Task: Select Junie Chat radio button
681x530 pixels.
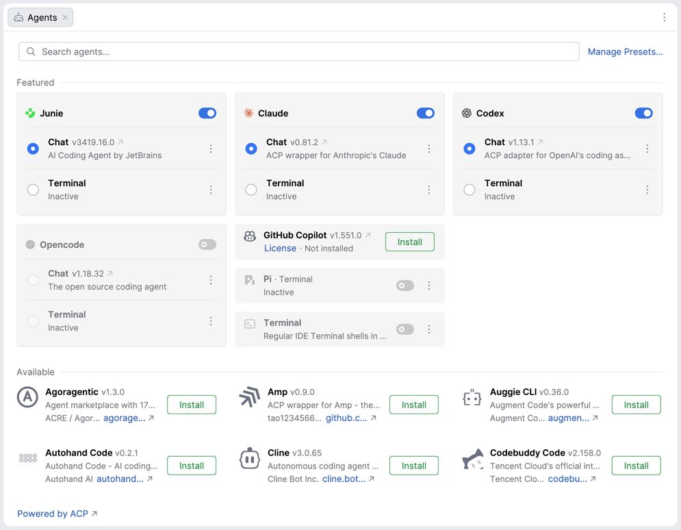Action: [33, 149]
